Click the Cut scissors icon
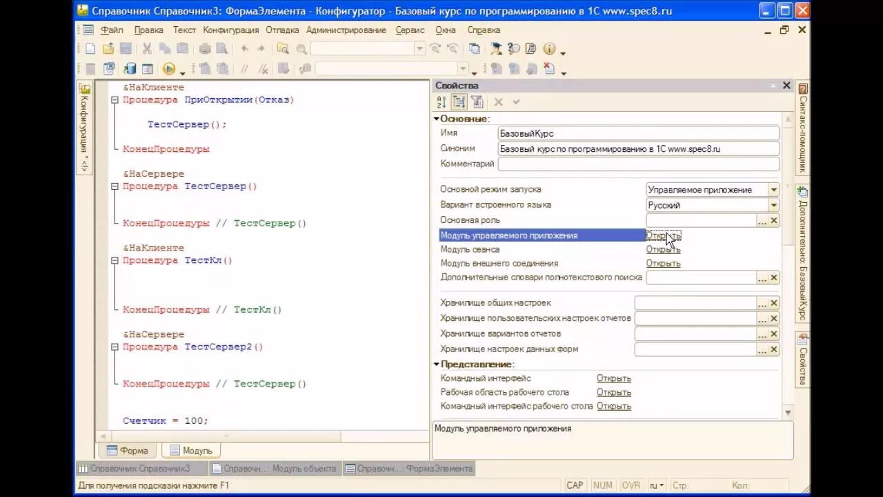Image resolution: width=883 pixels, height=497 pixels. [x=147, y=49]
